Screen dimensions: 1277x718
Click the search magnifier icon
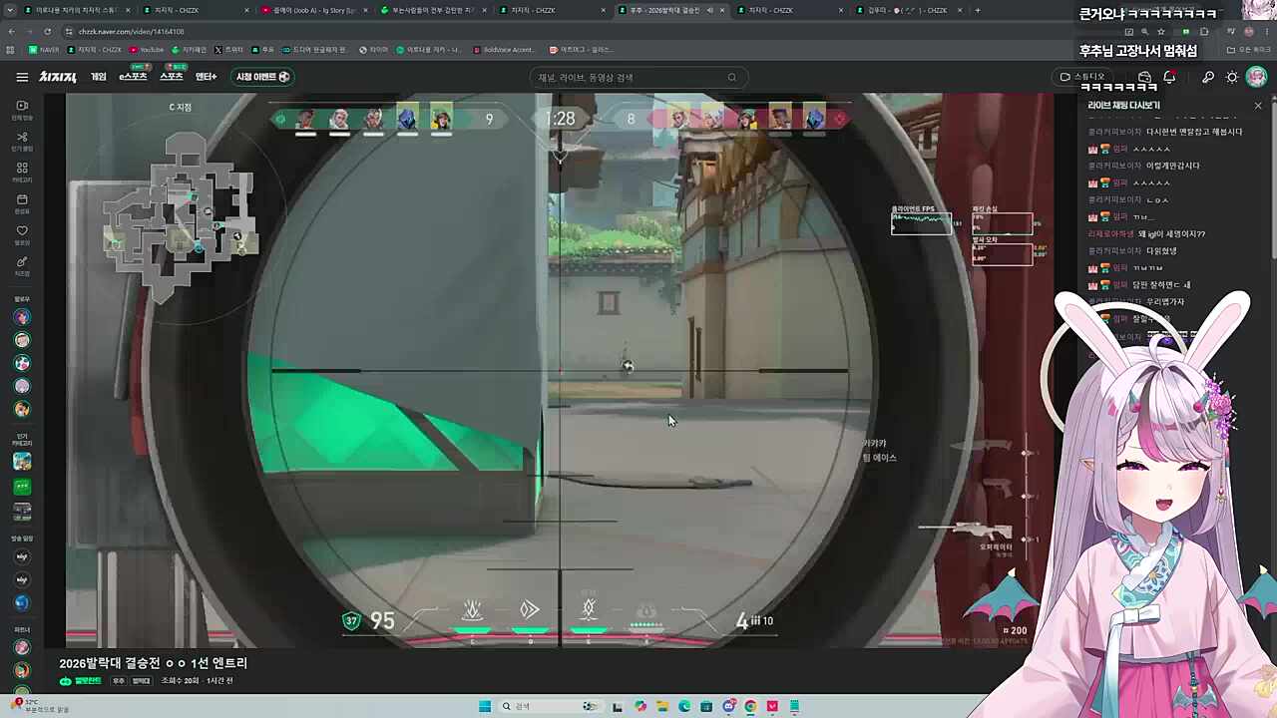[x=732, y=77]
